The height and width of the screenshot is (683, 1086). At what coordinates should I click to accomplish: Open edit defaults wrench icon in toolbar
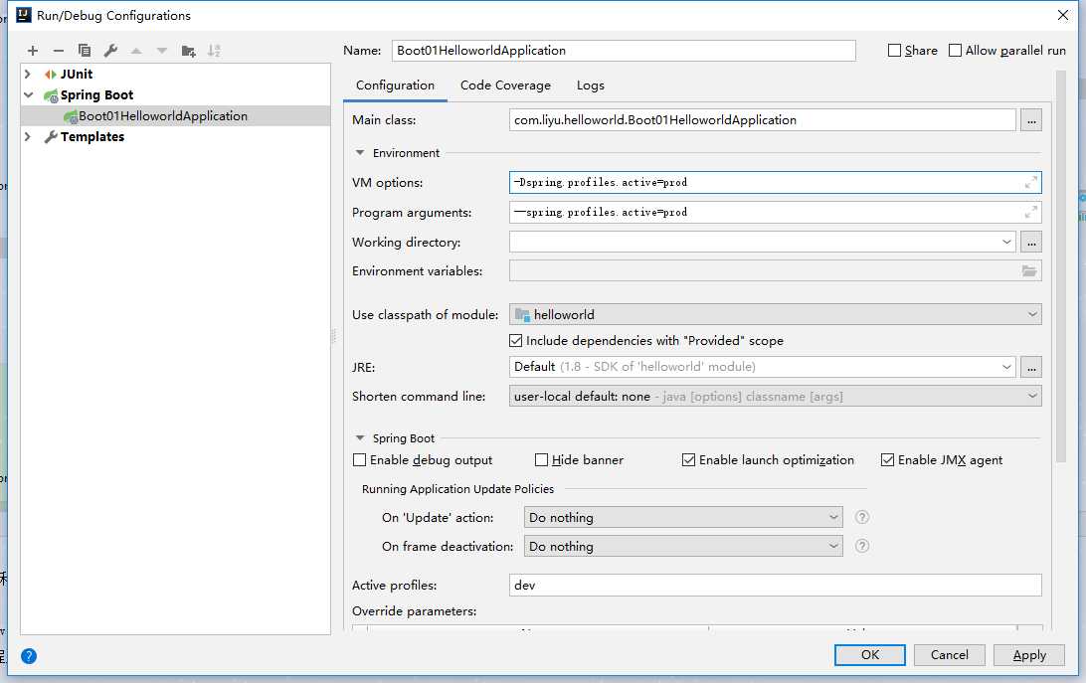[110, 51]
